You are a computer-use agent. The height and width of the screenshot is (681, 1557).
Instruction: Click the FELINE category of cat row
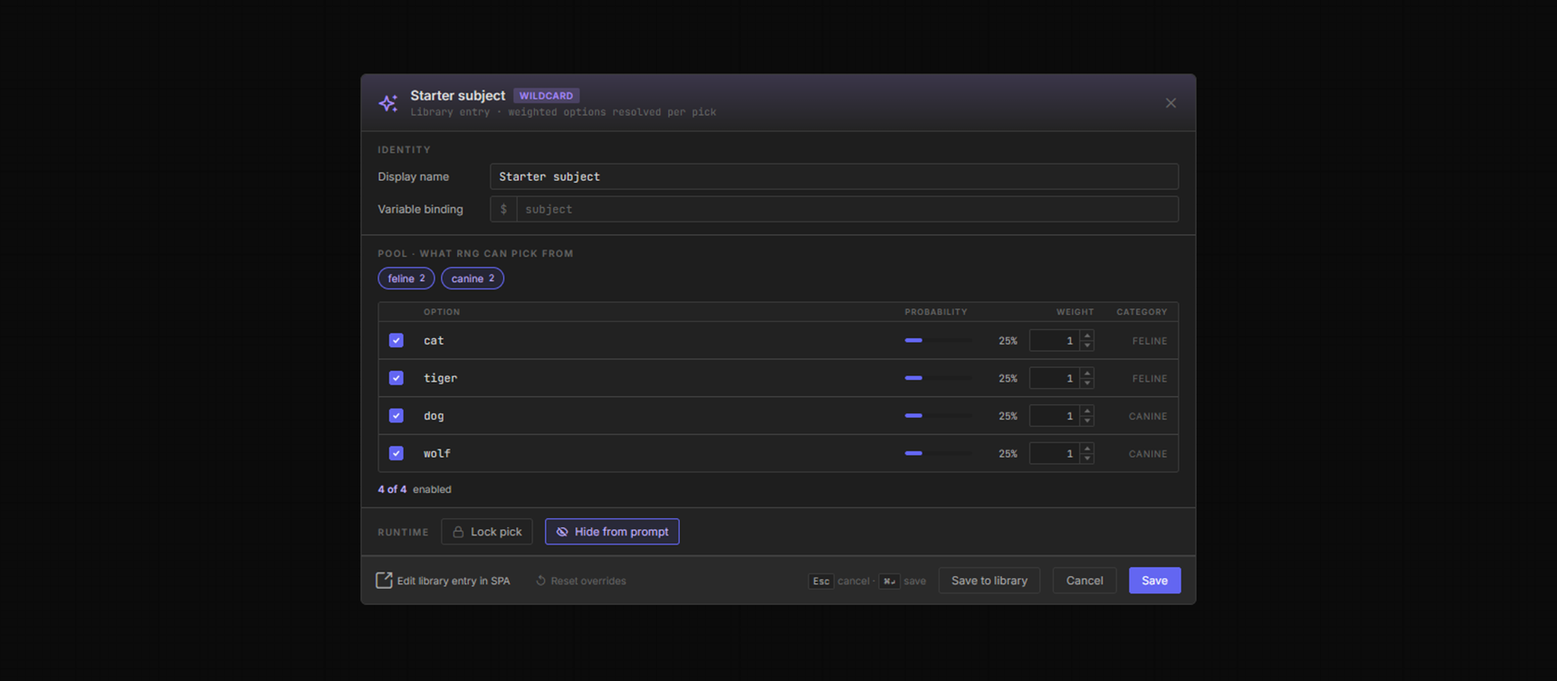1150,341
